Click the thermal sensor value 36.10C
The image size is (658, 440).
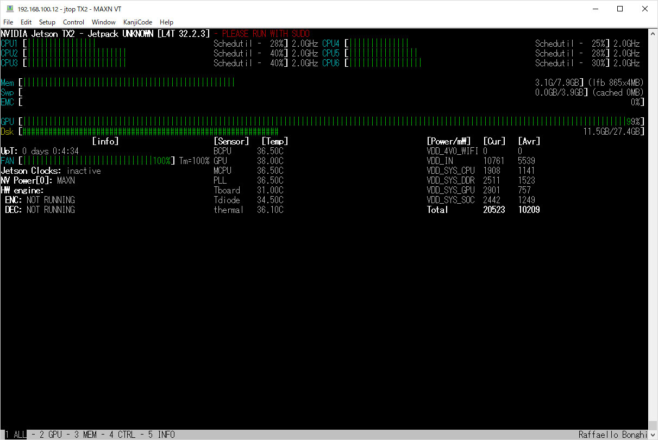270,210
